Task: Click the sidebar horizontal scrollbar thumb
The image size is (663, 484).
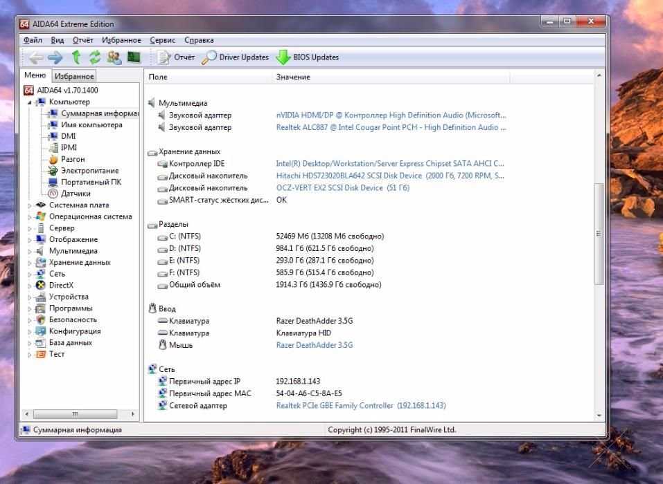Action: pos(75,414)
